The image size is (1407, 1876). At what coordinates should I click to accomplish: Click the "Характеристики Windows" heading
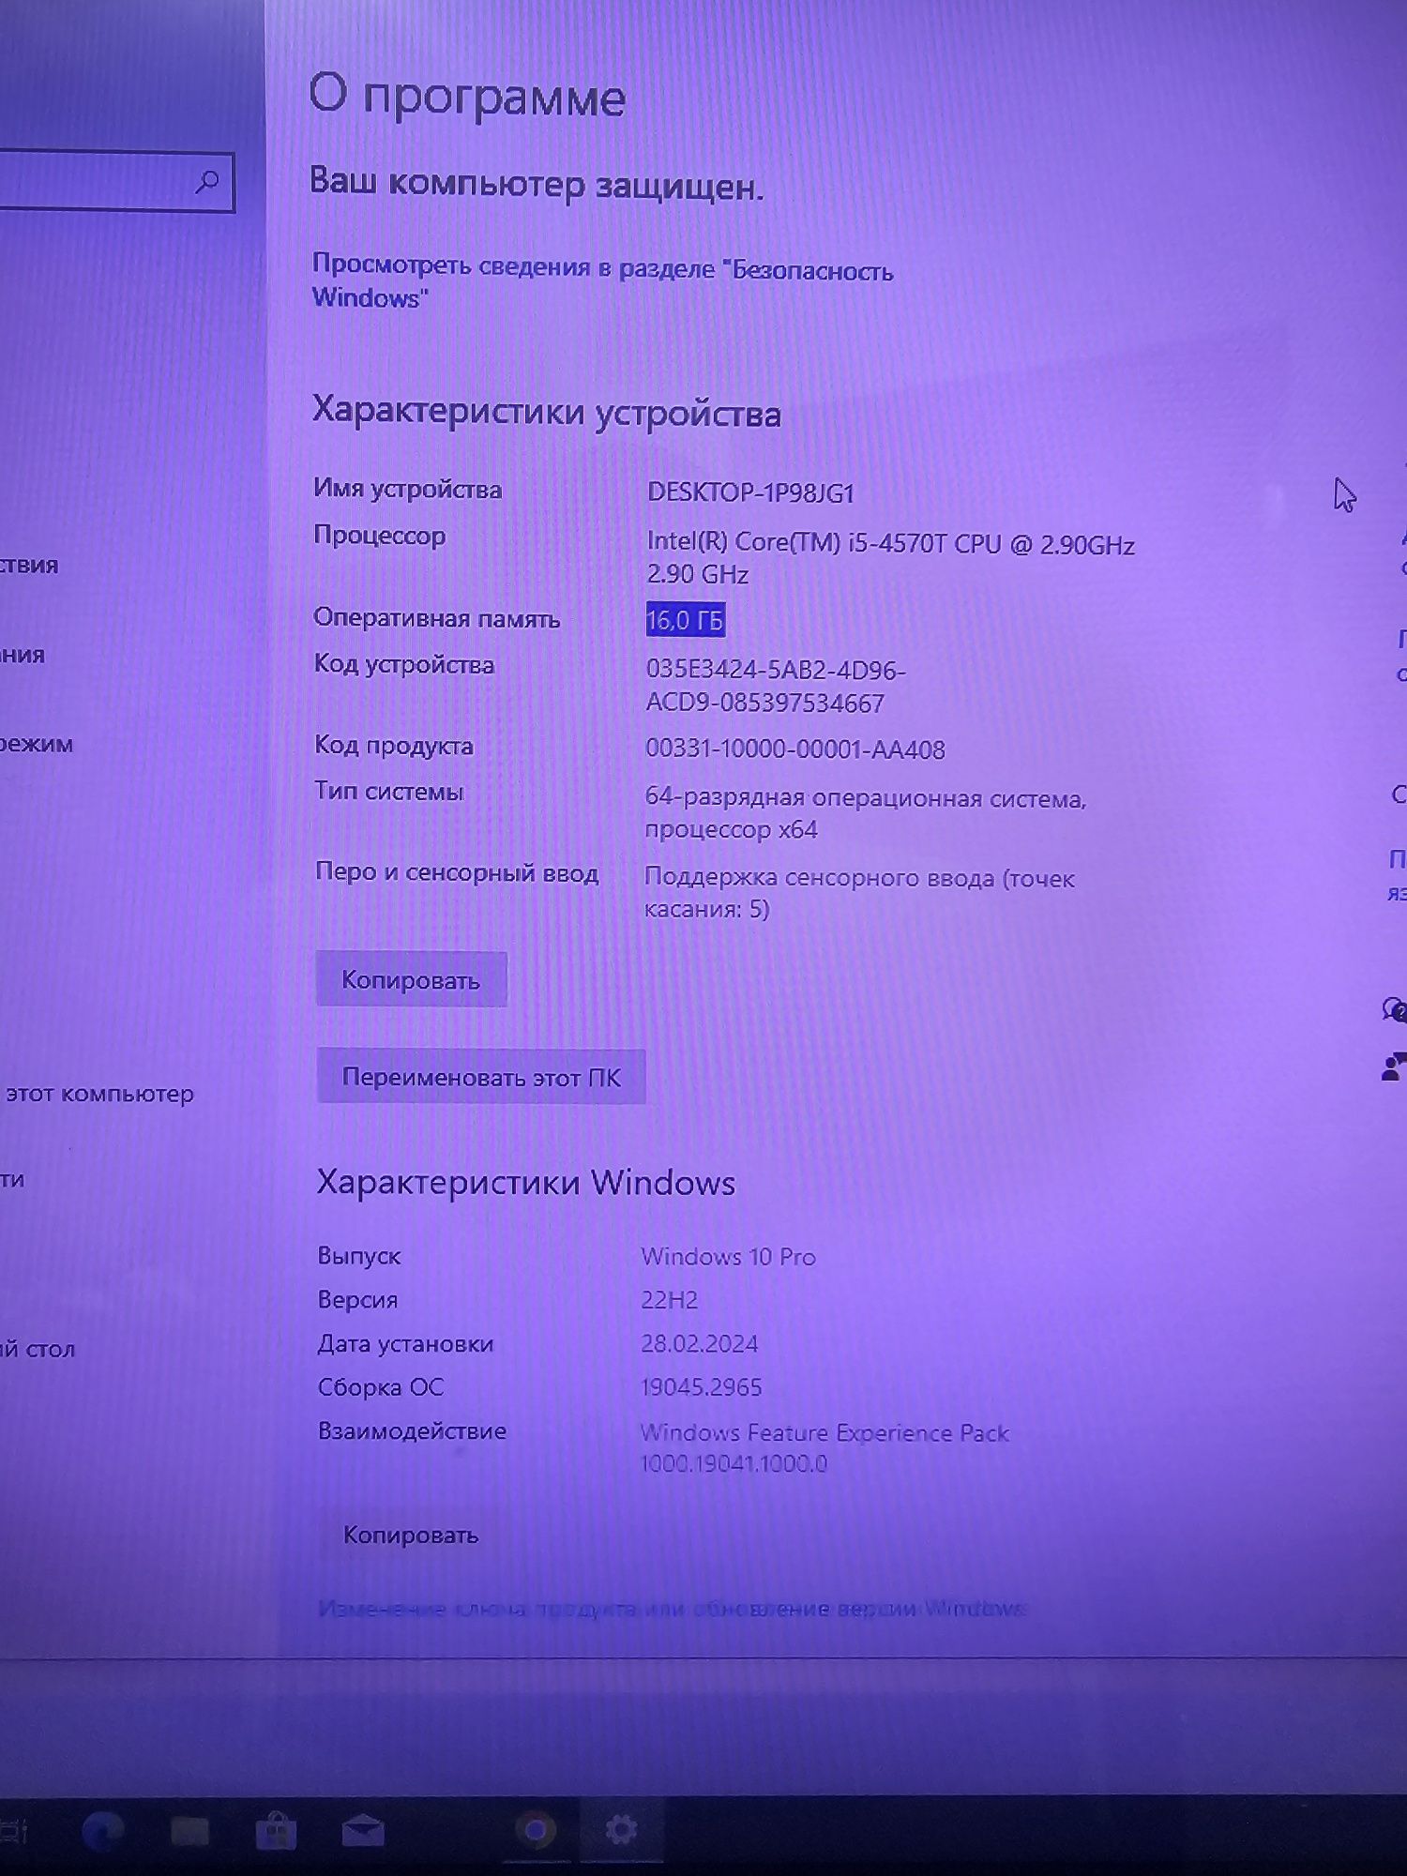pos(526,1183)
